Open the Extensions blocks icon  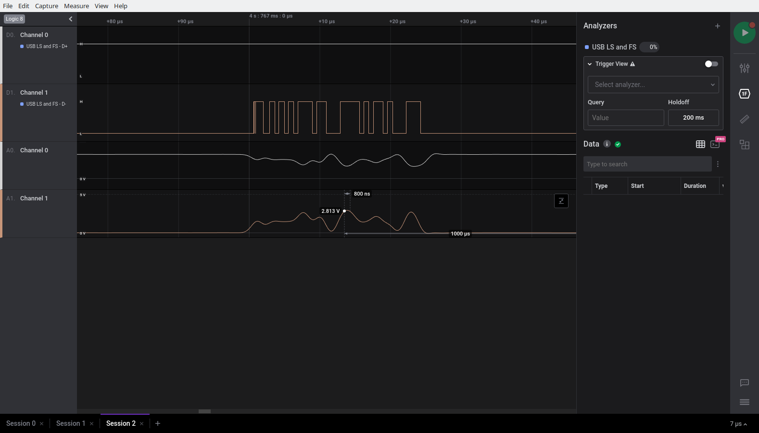coord(745,145)
